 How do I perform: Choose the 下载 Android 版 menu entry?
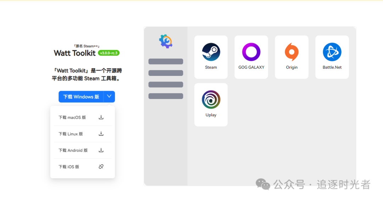click(x=83, y=150)
